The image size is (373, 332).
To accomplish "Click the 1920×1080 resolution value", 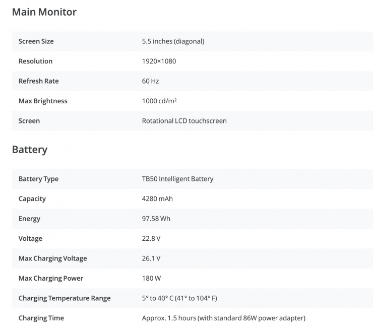I will [159, 61].
